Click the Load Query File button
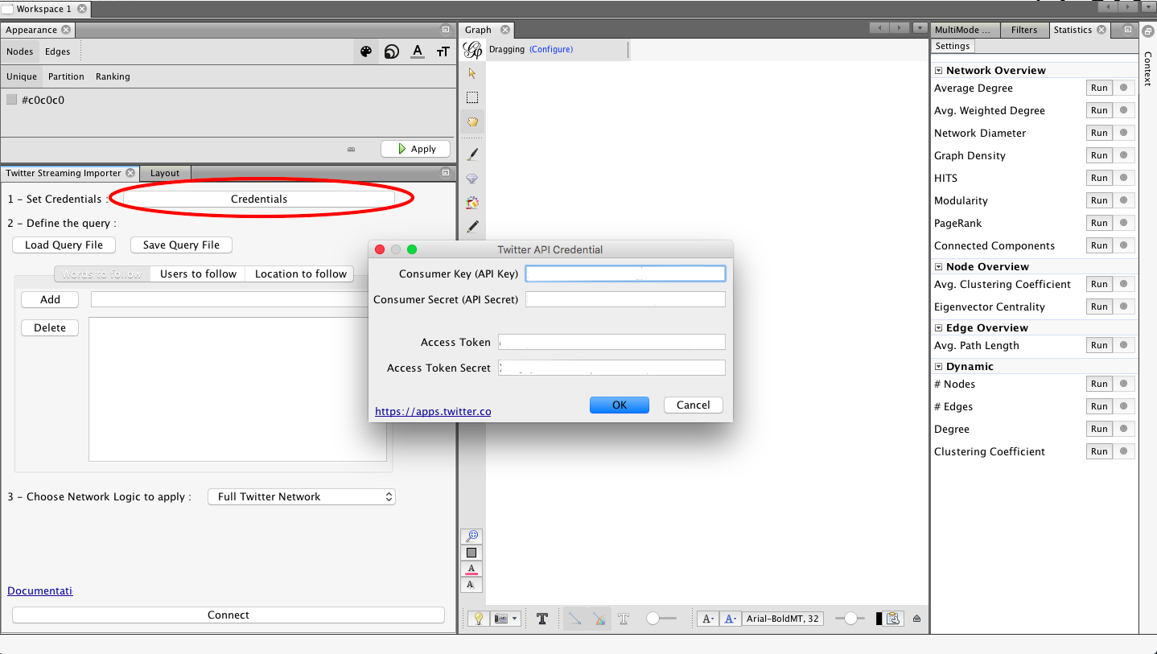This screenshot has height=654, width=1157. pos(64,245)
